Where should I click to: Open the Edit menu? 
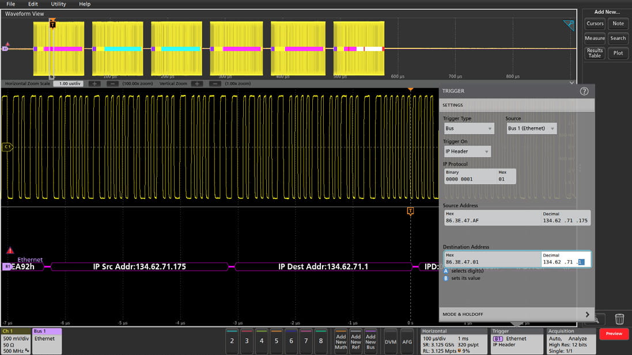pos(33,4)
